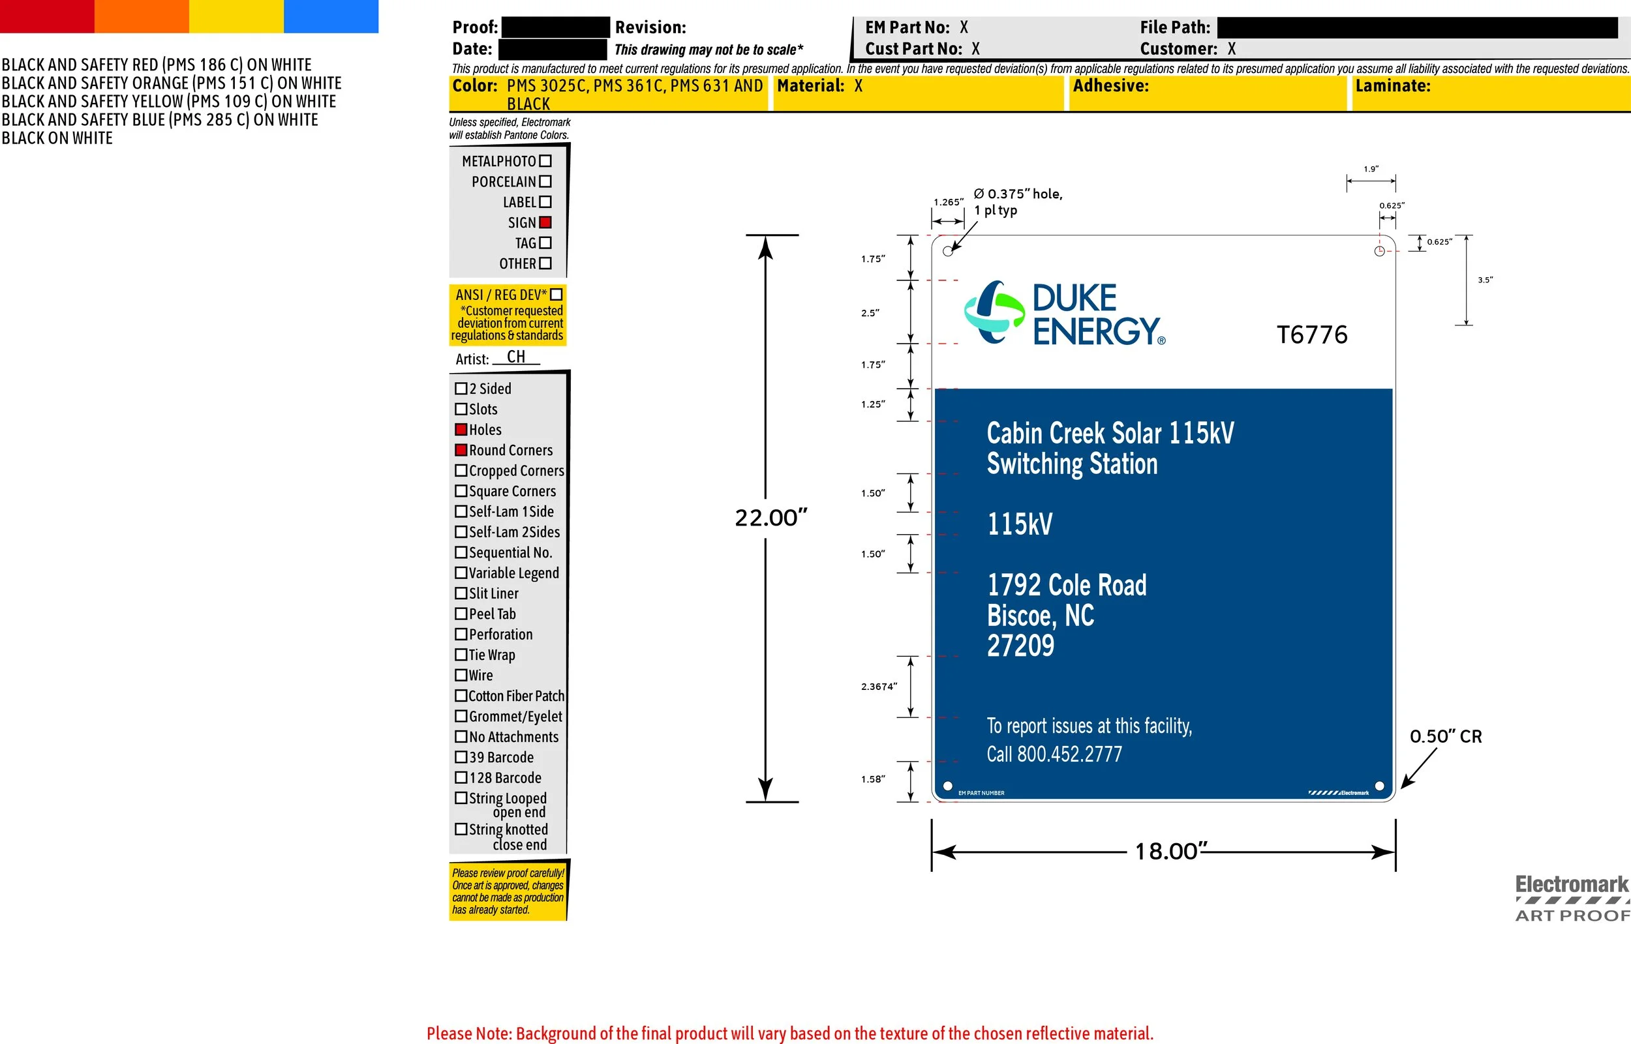Click the top-left mounting hole circle
This screenshot has width=1631, height=1044.
(x=948, y=251)
